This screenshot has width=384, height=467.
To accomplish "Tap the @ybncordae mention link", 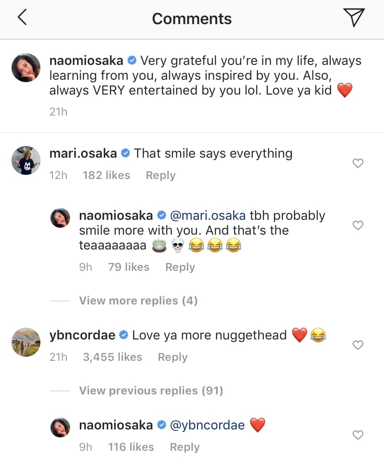I will [x=207, y=425].
